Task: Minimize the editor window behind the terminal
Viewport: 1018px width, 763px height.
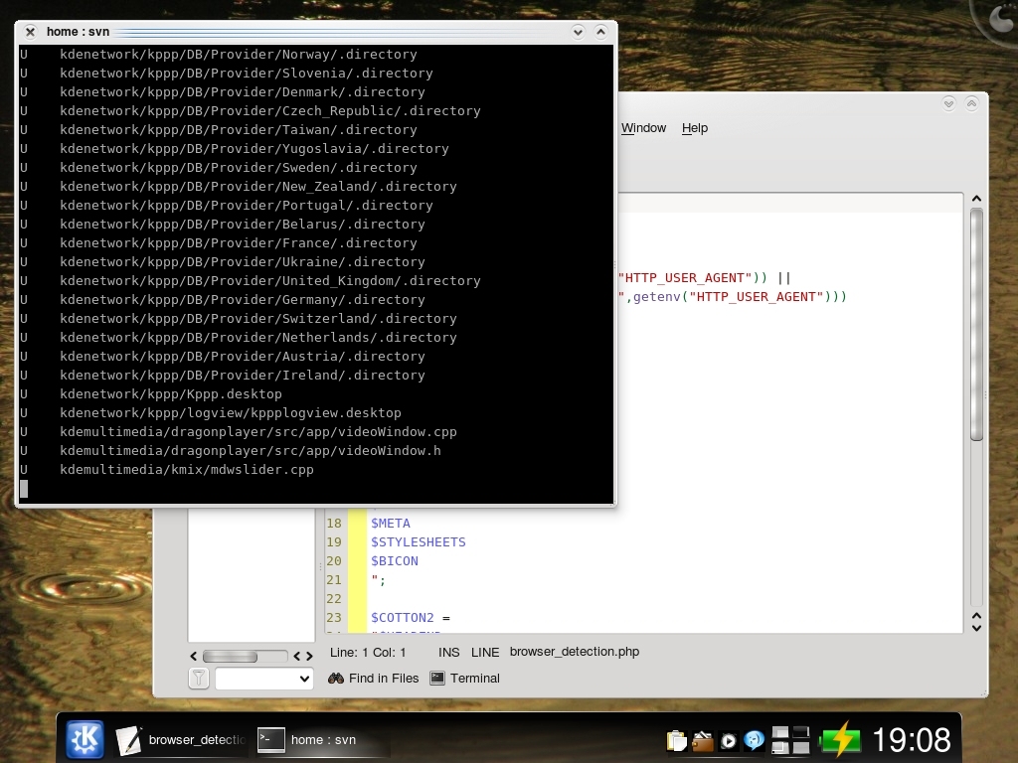Action: (x=948, y=103)
